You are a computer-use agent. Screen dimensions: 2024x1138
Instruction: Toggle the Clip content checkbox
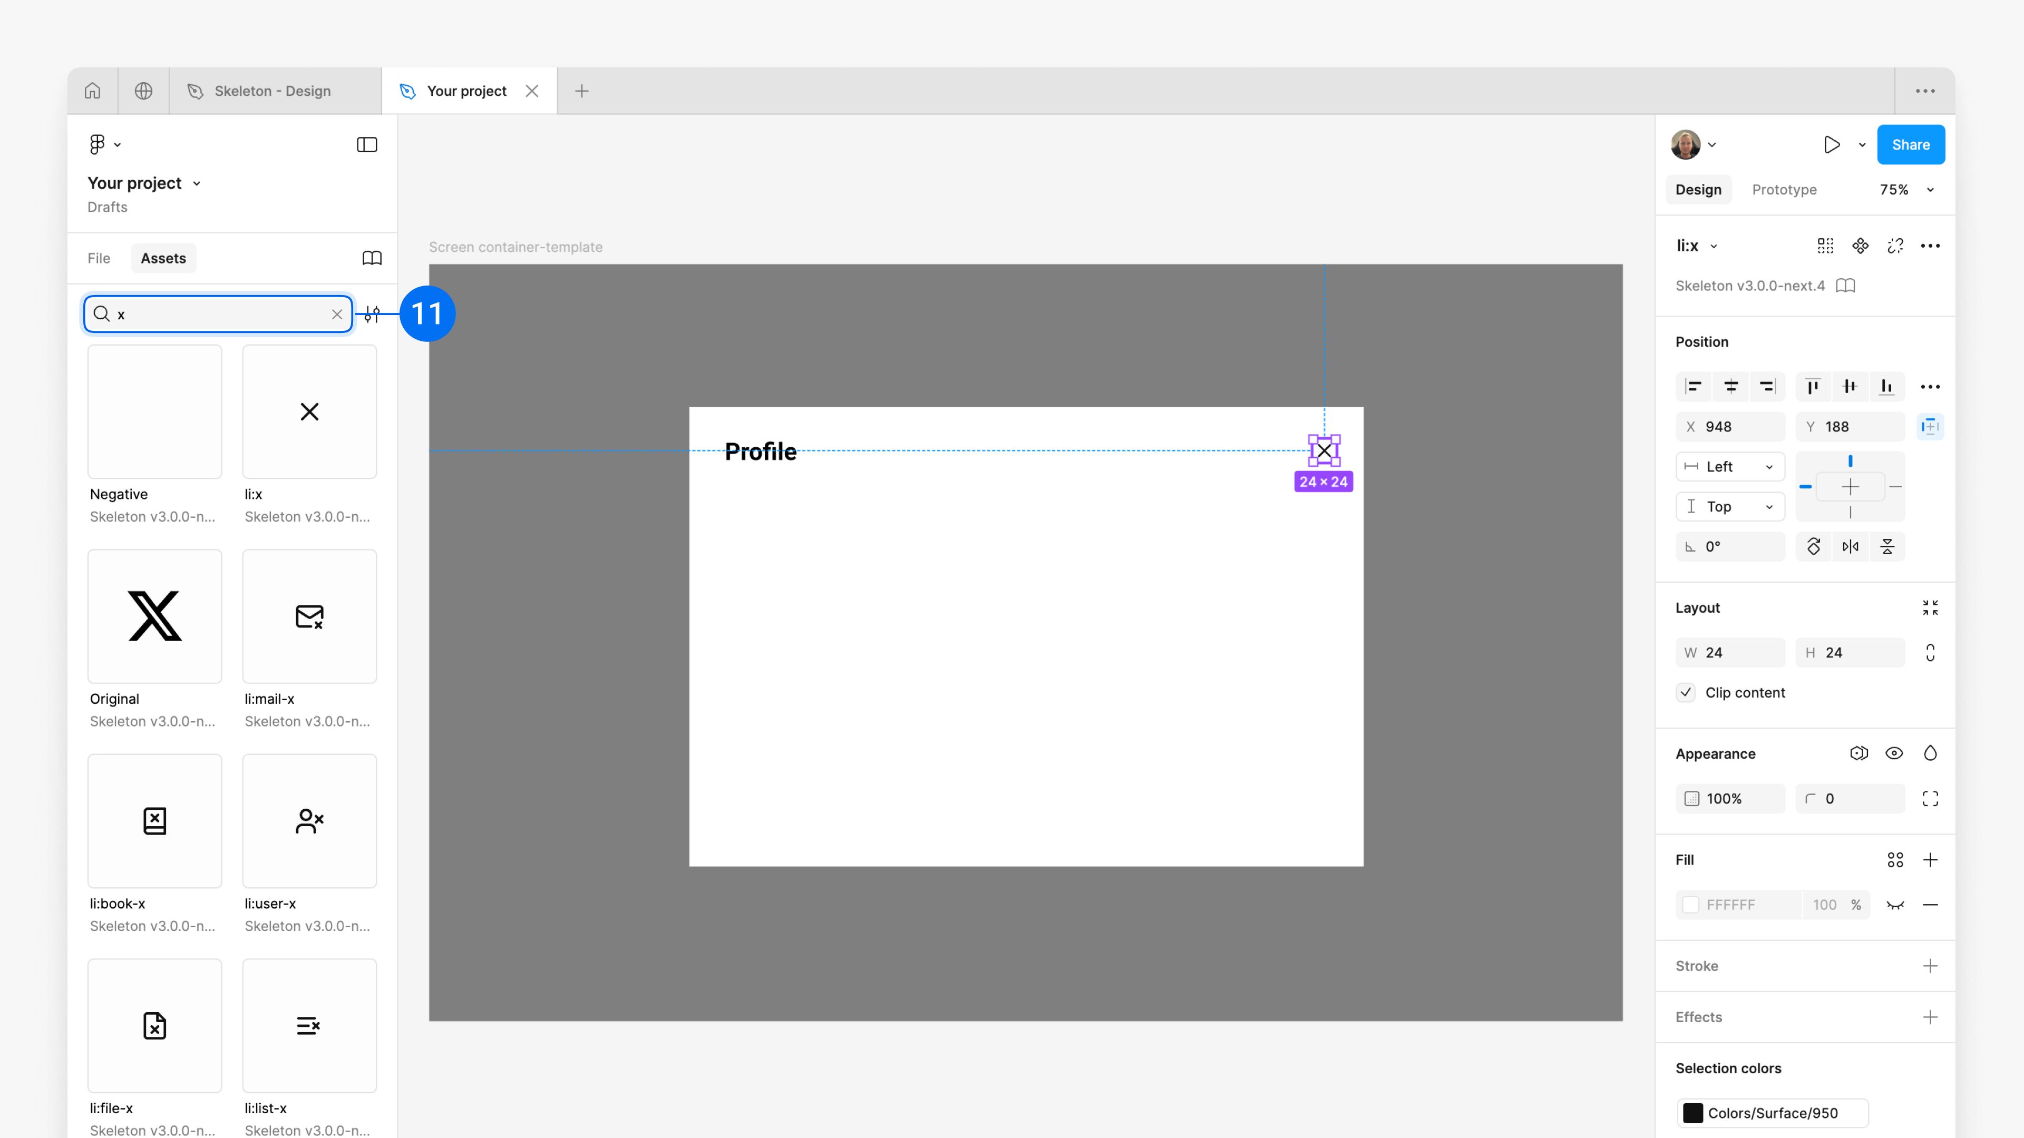coord(1686,693)
